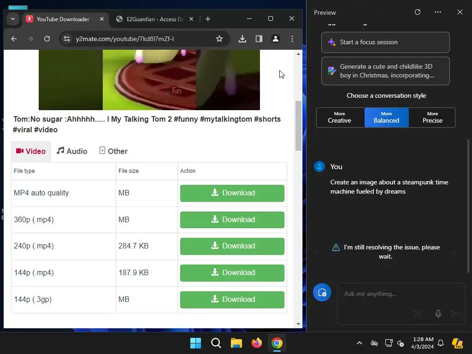This screenshot has width=472, height=354.
Task: Select the Video tab
Action: [x=31, y=151]
